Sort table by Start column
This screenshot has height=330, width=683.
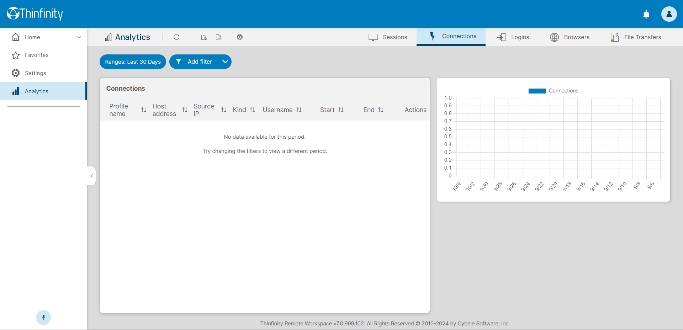[x=341, y=110]
